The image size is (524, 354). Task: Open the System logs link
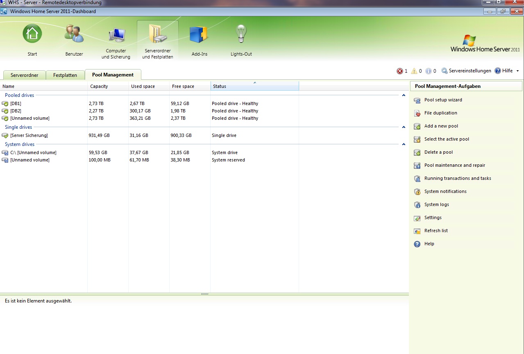click(437, 204)
